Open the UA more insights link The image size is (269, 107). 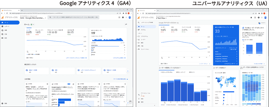[259, 64]
